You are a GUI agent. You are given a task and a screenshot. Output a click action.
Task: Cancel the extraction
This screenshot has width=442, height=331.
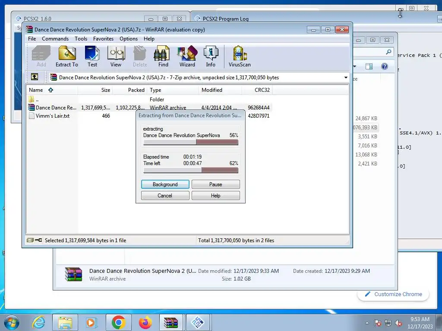coord(165,196)
